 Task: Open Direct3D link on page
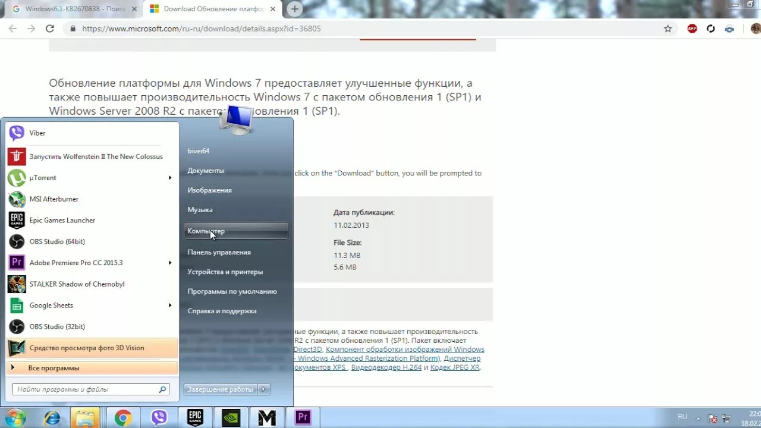point(307,350)
